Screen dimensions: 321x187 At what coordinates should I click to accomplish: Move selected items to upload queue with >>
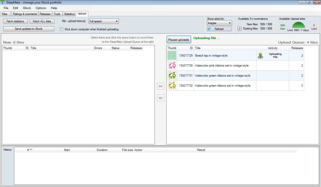coord(161,86)
